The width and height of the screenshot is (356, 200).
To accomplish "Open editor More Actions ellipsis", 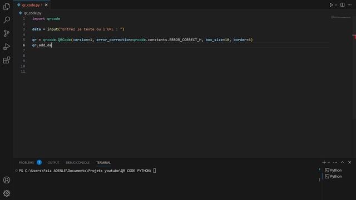I will click(x=350, y=5).
